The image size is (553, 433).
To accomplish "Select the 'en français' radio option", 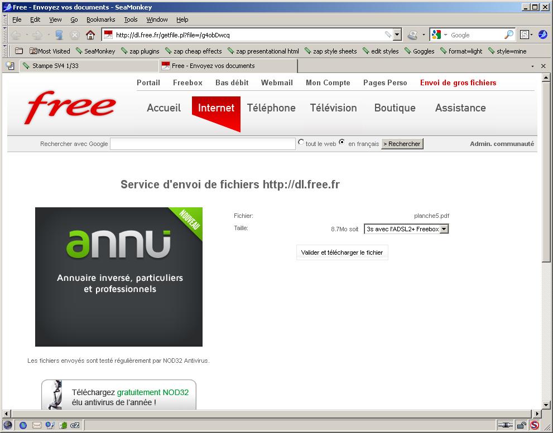I will click(x=342, y=143).
